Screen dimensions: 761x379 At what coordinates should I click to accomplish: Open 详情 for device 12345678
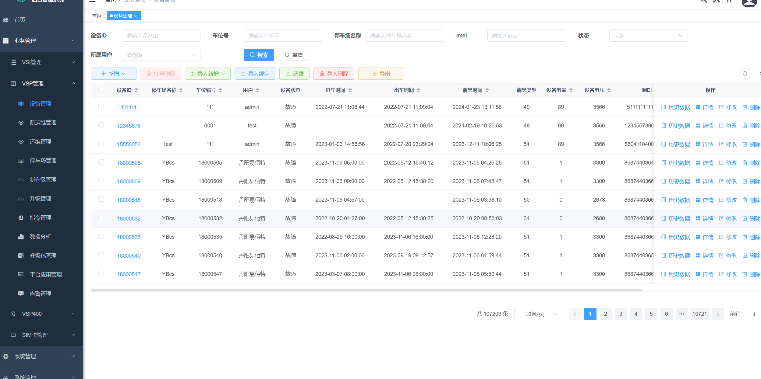[x=705, y=126]
